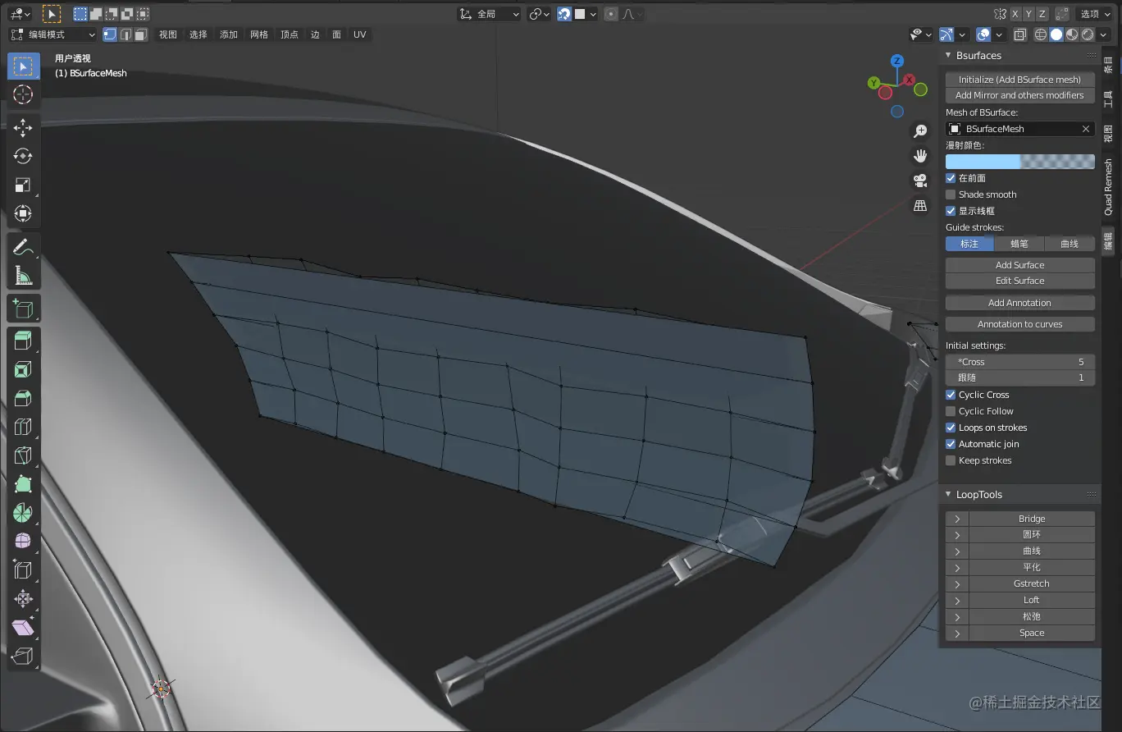Click the 漫射颜色 color swatch
This screenshot has height=732, width=1122.
click(x=1019, y=161)
